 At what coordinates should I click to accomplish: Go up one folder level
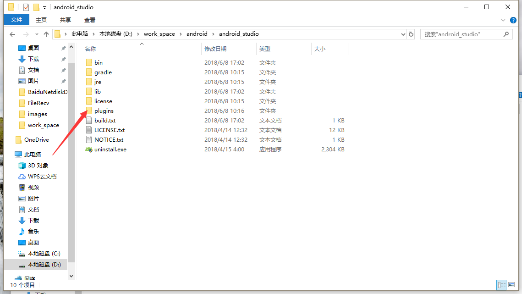point(46,34)
